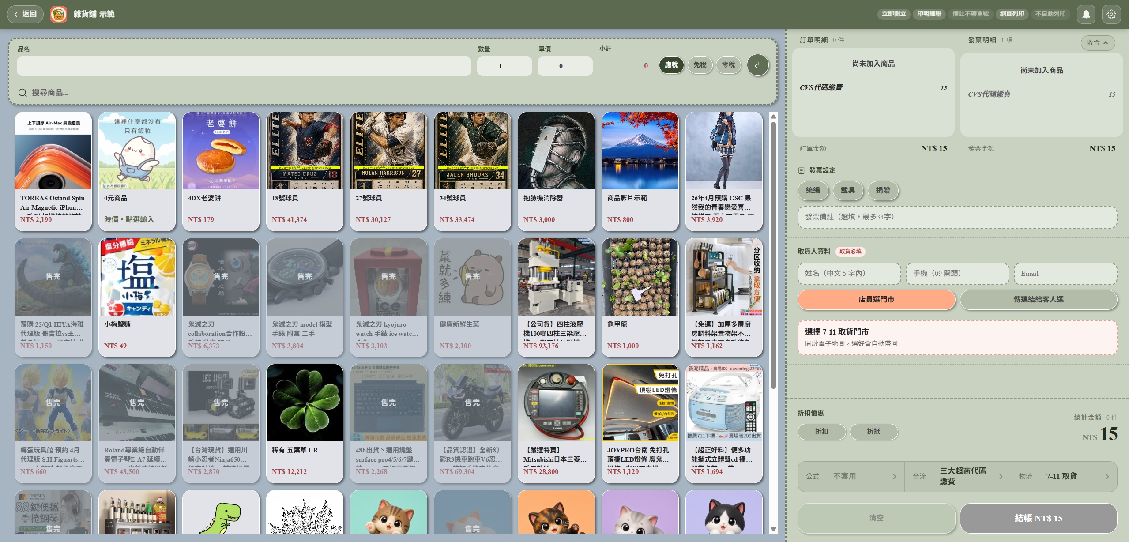Select the 店員選門市 tab
1129x542 pixels.
pyautogui.click(x=877, y=299)
